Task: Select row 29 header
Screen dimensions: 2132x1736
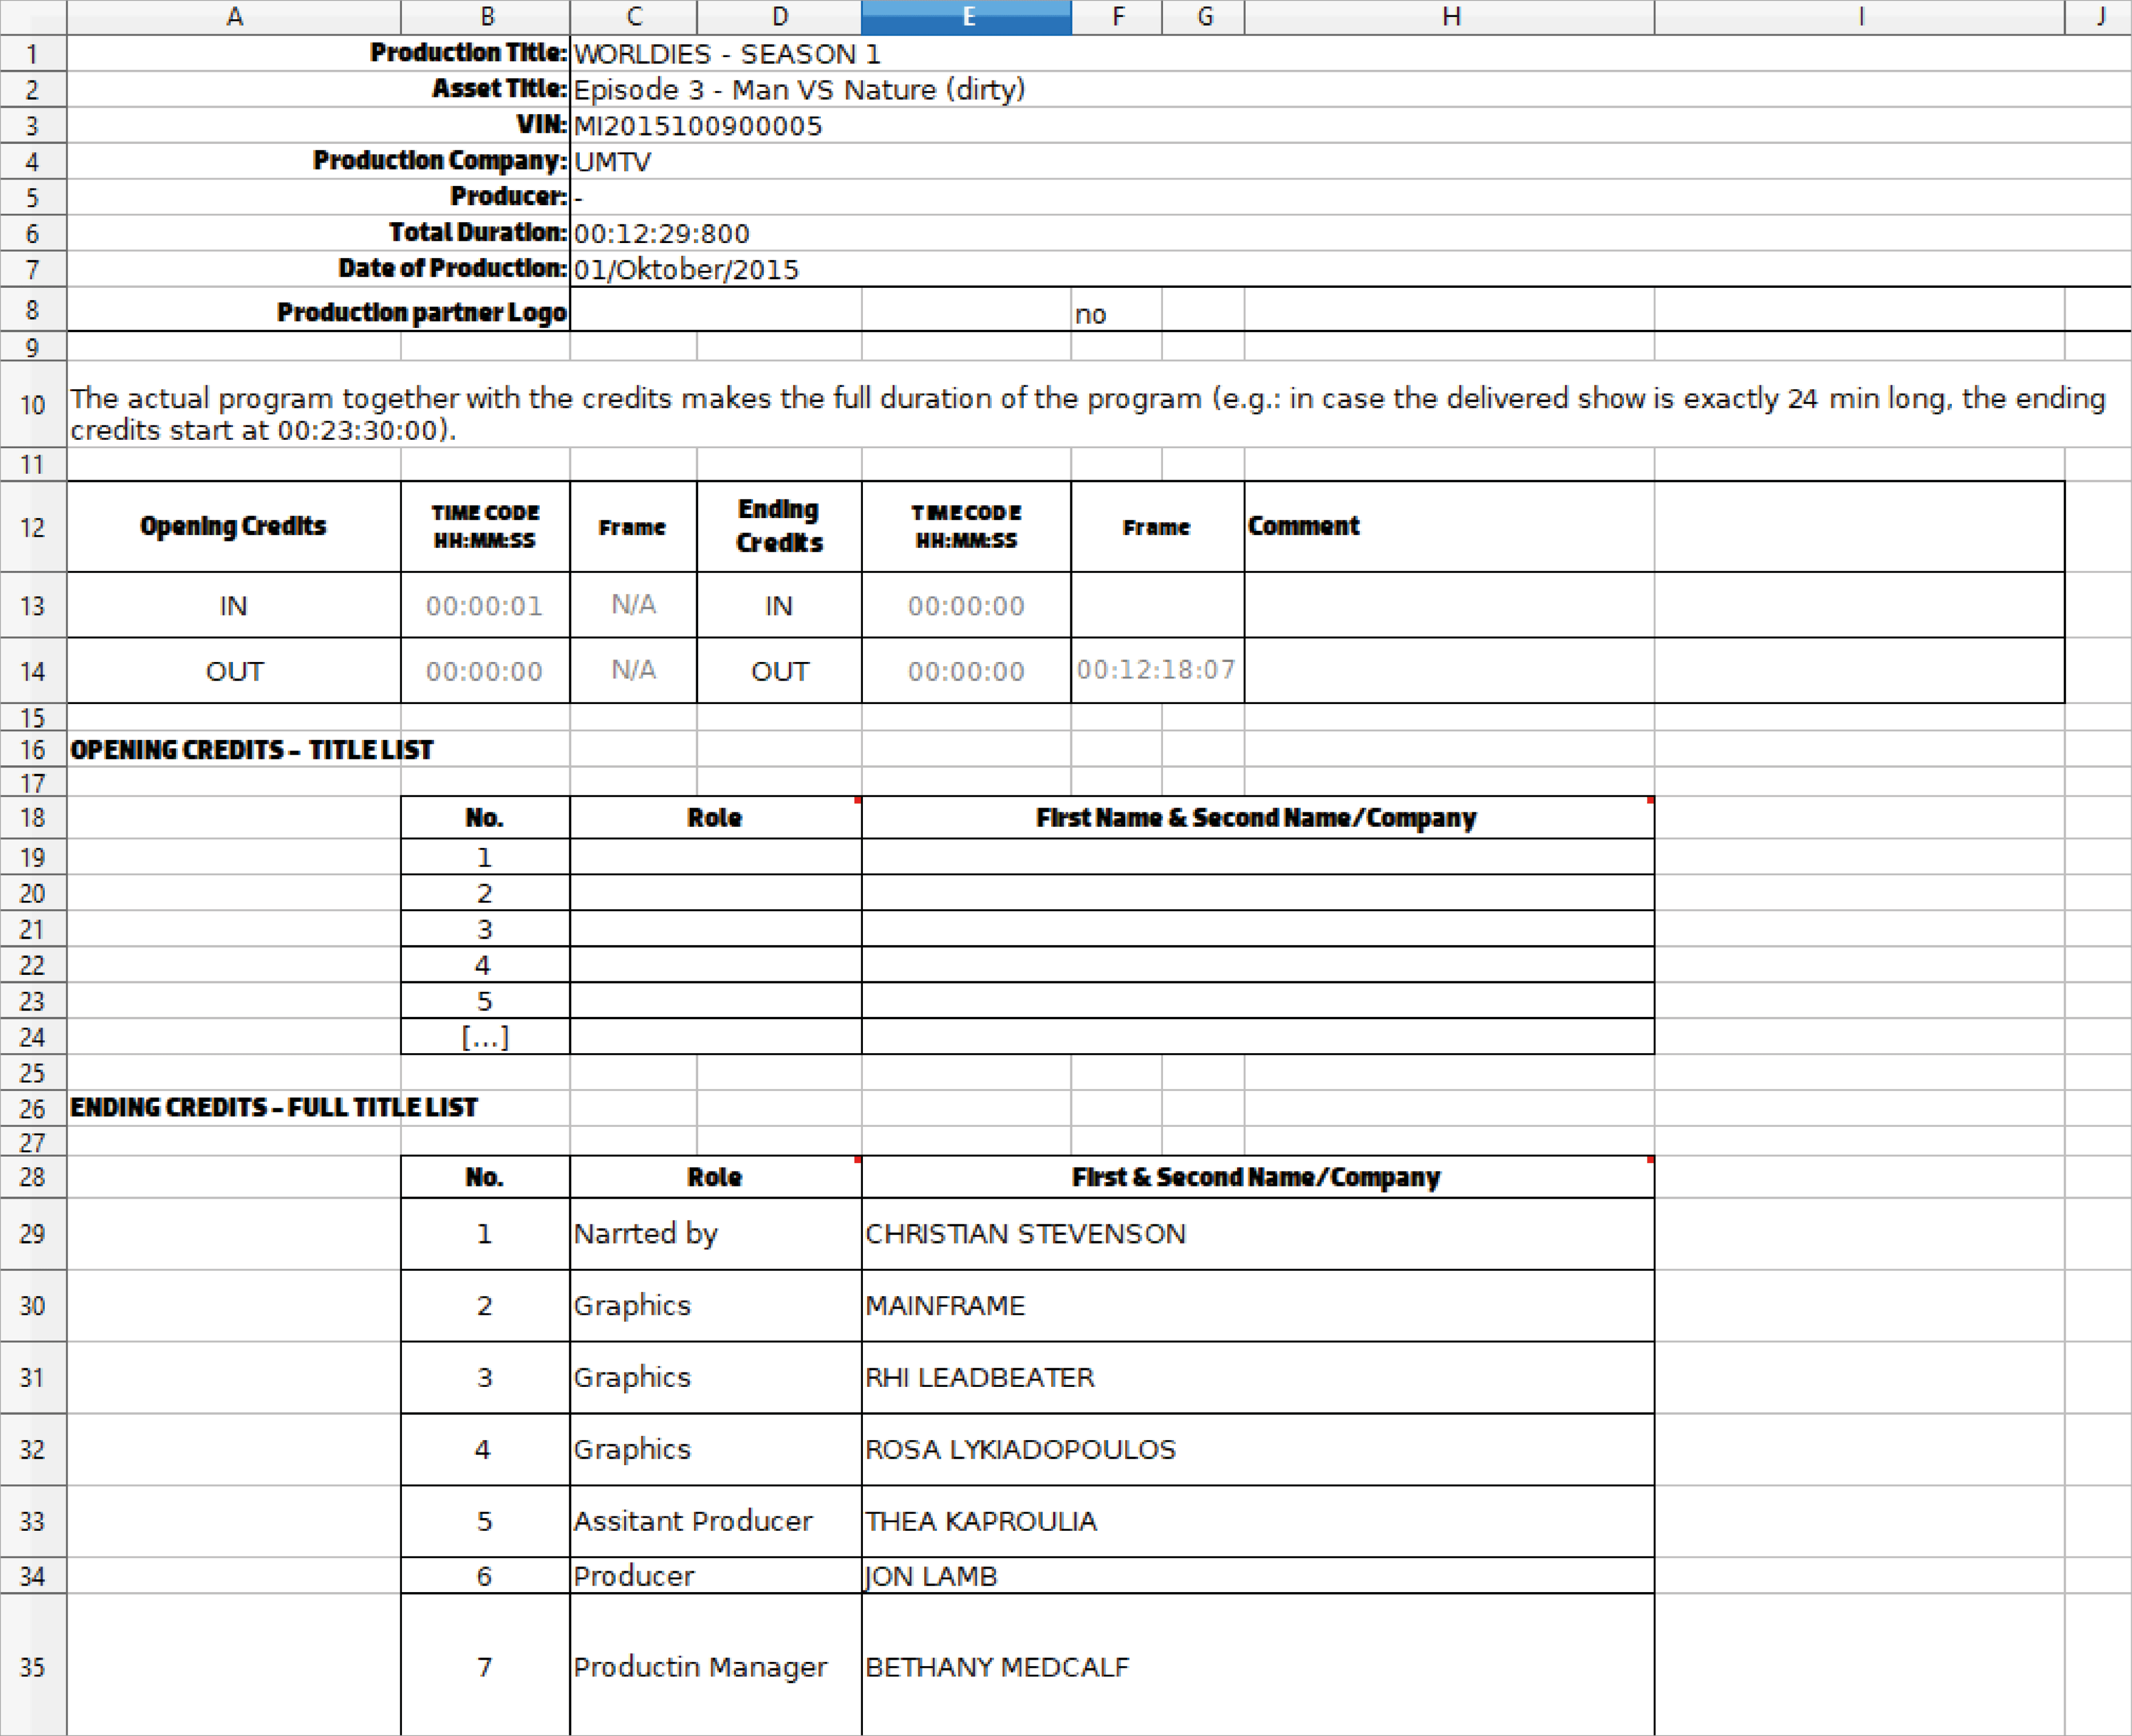Action: click(x=32, y=1233)
